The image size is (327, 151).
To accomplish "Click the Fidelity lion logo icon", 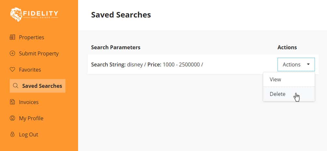I will 16,15.
